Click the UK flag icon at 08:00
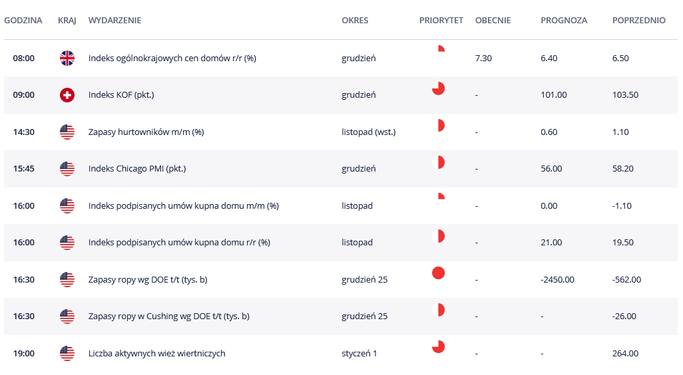 [x=67, y=58]
